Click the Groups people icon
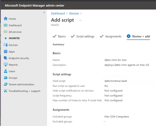The image size is (156, 126). coord(6,78)
